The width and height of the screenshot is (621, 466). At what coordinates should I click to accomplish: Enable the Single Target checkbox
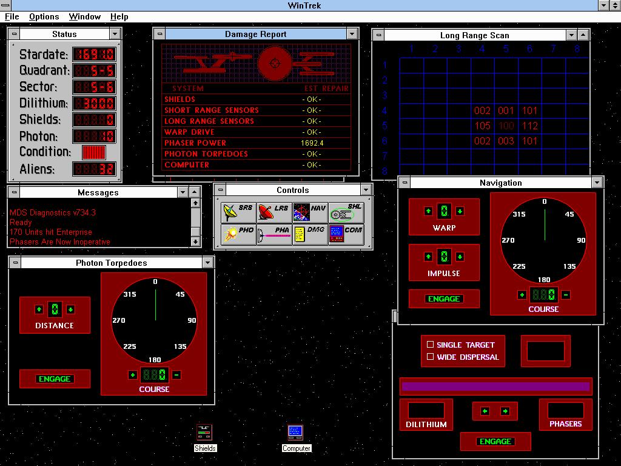coord(431,345)
